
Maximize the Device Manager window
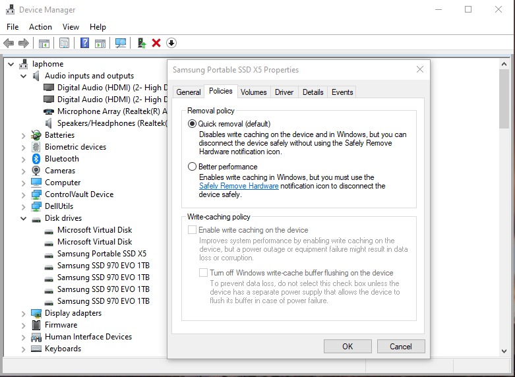(468, 9)
